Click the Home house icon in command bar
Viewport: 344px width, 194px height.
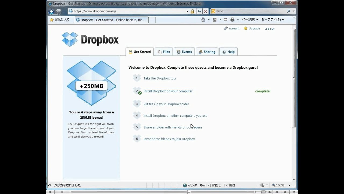pos(203,20)
